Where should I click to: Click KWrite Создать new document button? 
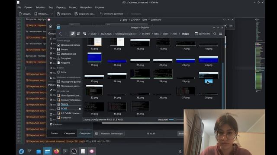coord(25,14)
